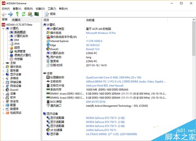Click the Refresh toolbar icon
This screenshot has height=141, width=196.
(x=24, y=14)
